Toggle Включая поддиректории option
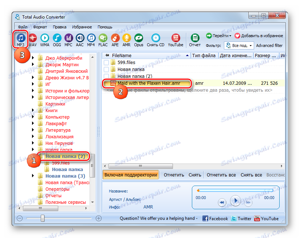The height and width of the screenshot is (238, 300). [x=131, y=175]
